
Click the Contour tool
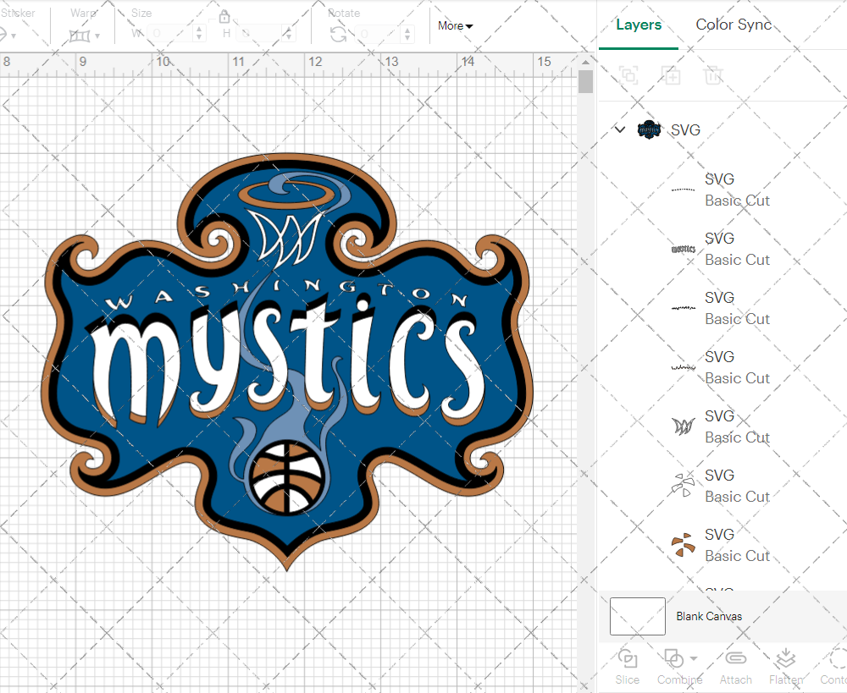coord(833,667)
